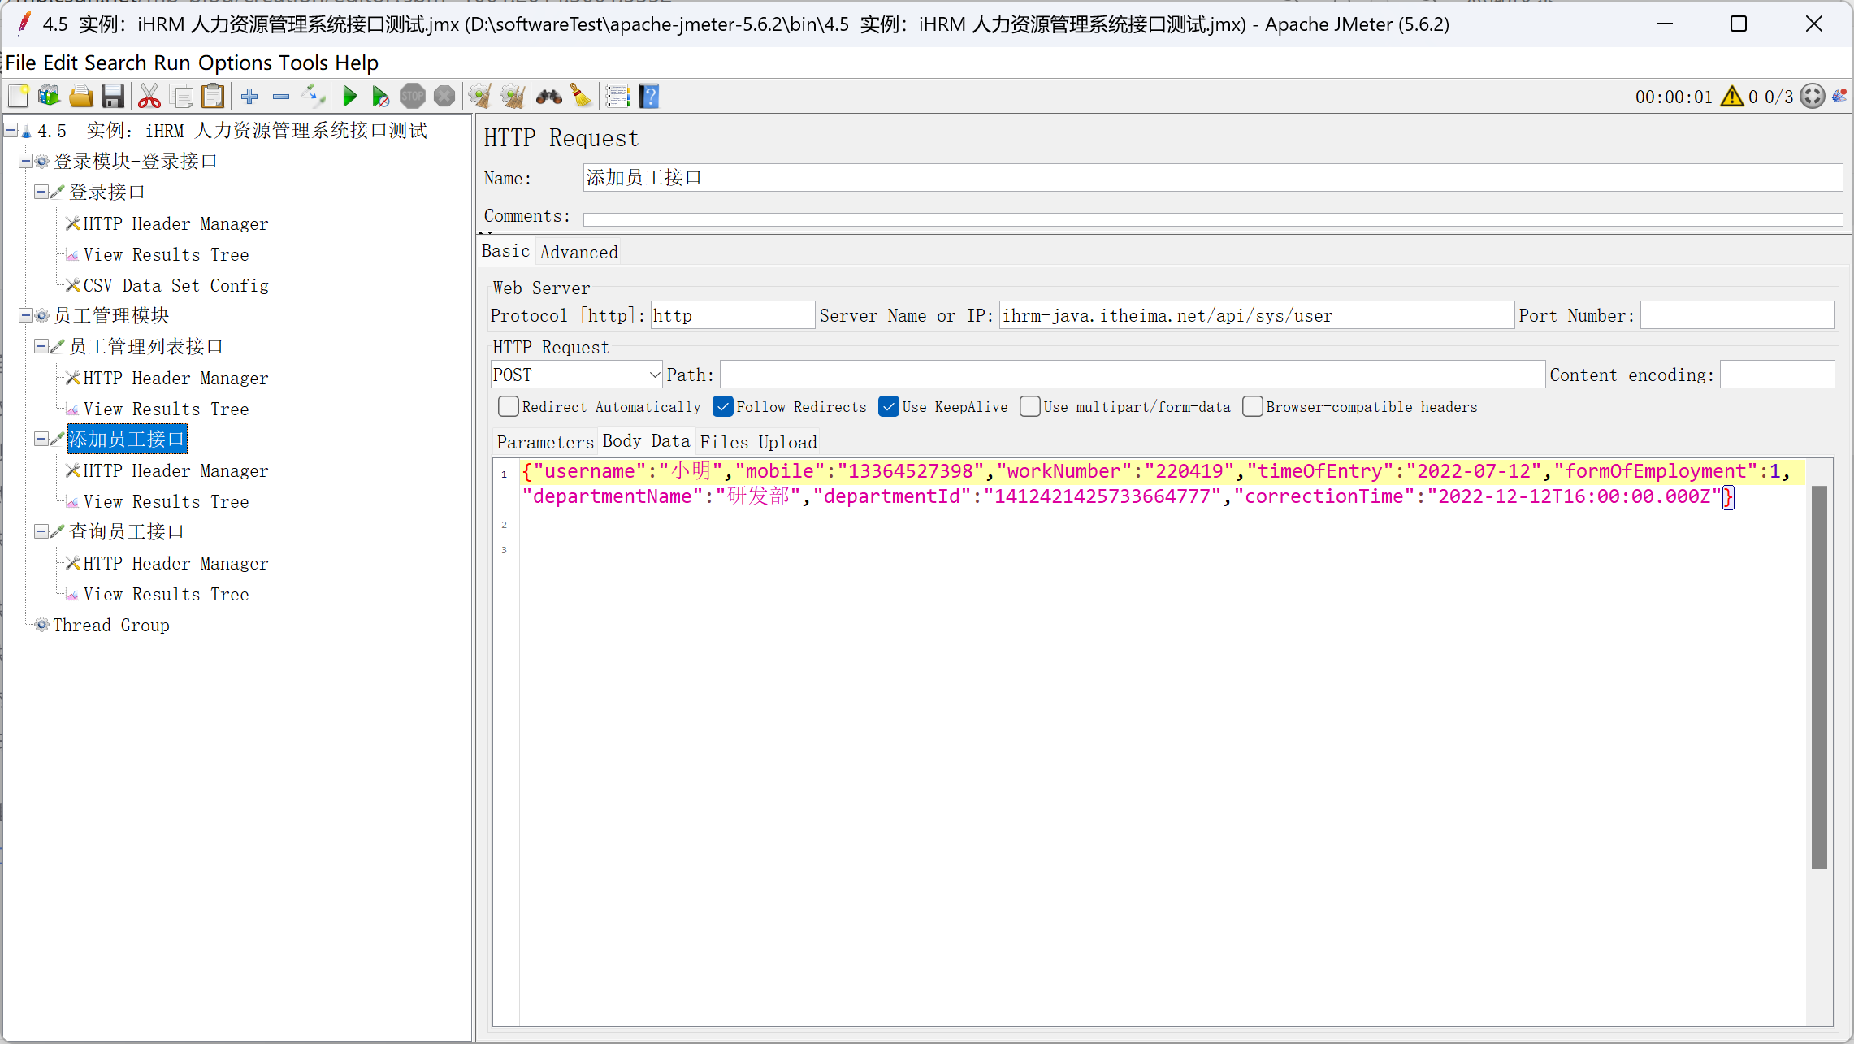This screenshot has width=1854, height=1044.
Task: Click the Save floppy disk icon
Action: click(x=113, y=97)
